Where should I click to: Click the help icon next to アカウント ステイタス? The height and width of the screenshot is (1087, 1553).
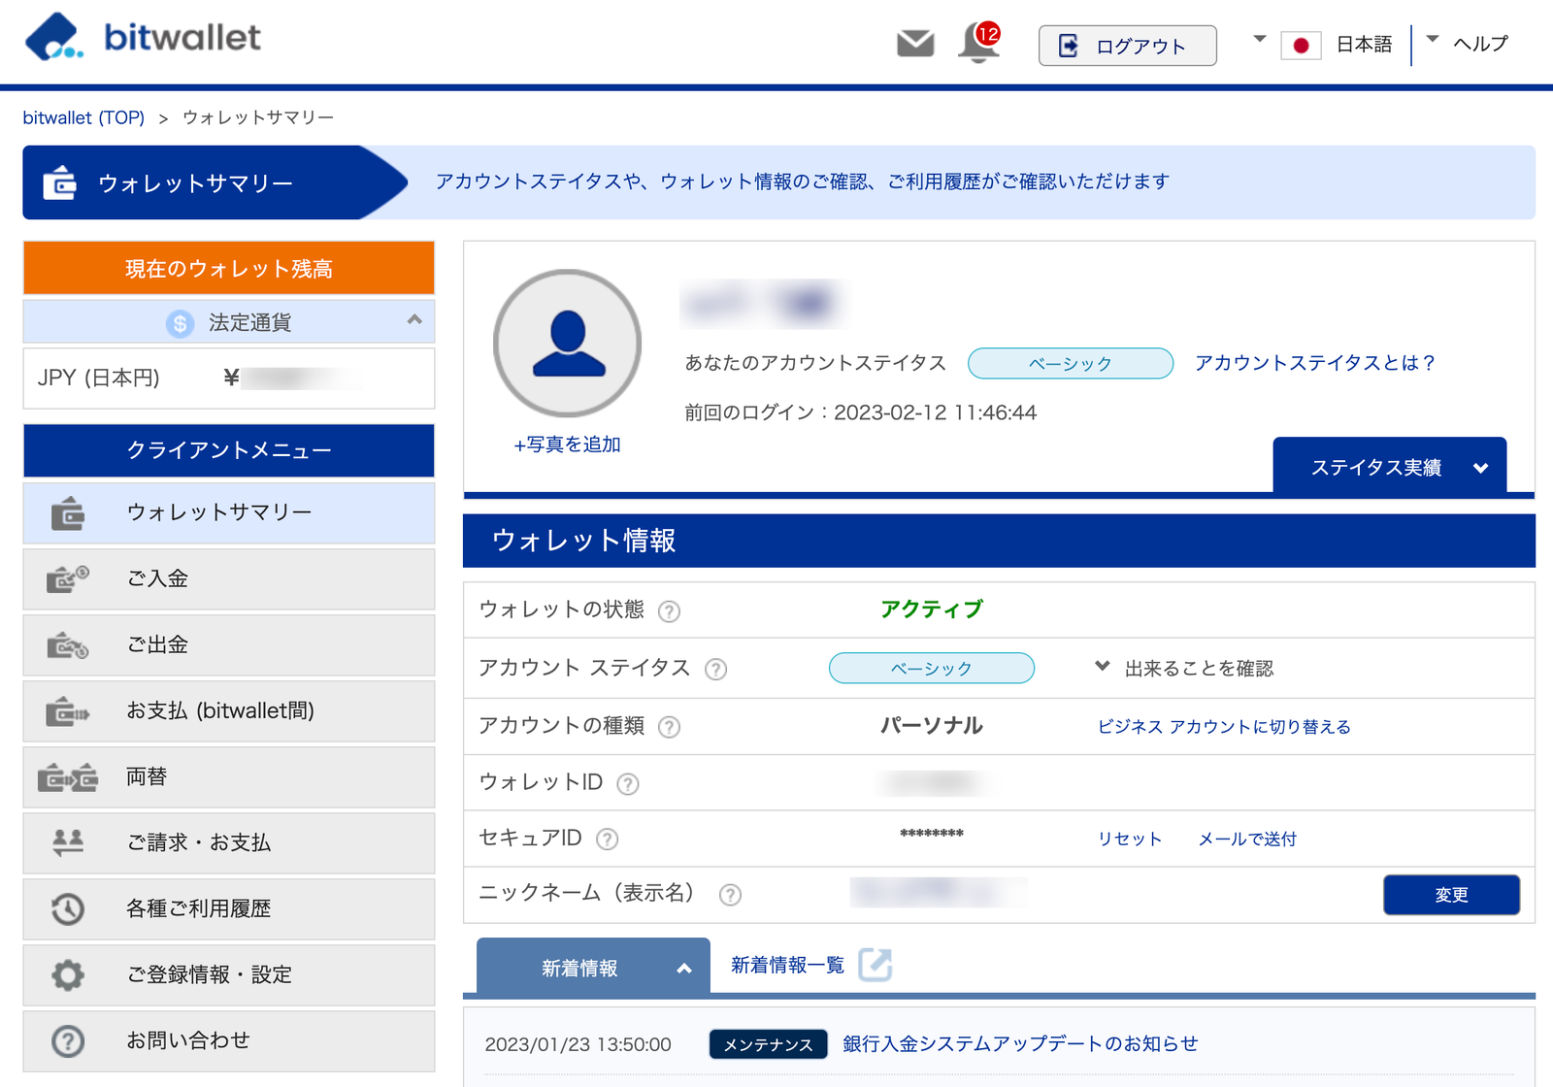click(715, 670)
